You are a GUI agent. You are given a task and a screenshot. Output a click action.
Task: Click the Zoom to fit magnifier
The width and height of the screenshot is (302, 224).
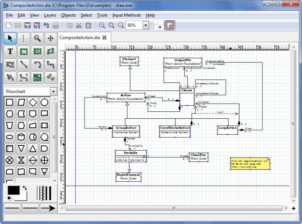(111, 25)
